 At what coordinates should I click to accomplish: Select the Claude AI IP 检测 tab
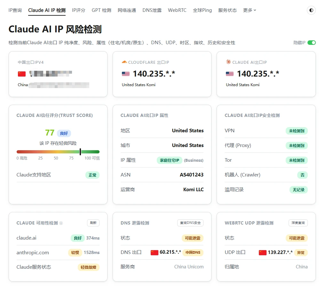[47, 10]
